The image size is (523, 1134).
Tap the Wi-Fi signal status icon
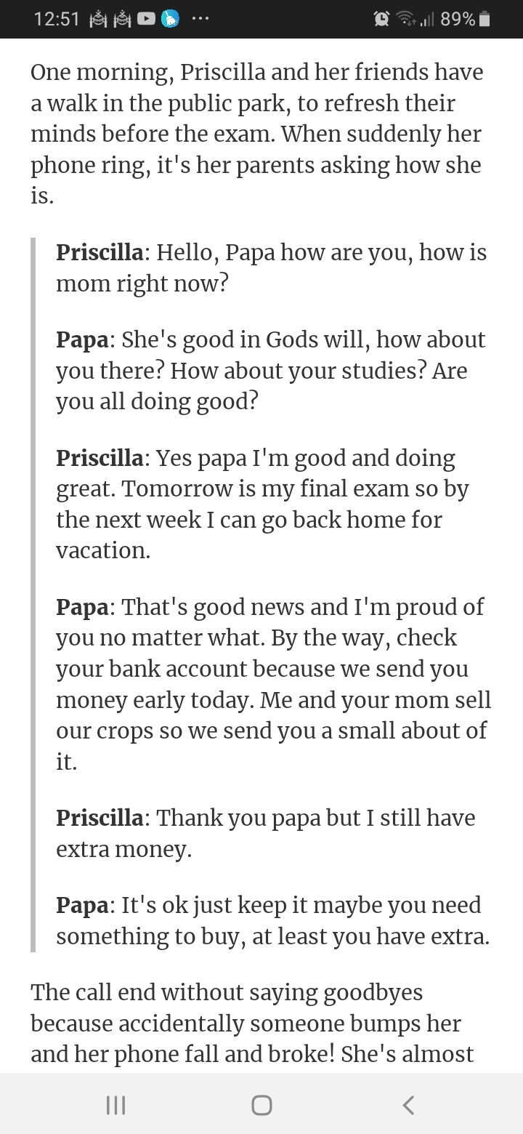tap(405, 20)
